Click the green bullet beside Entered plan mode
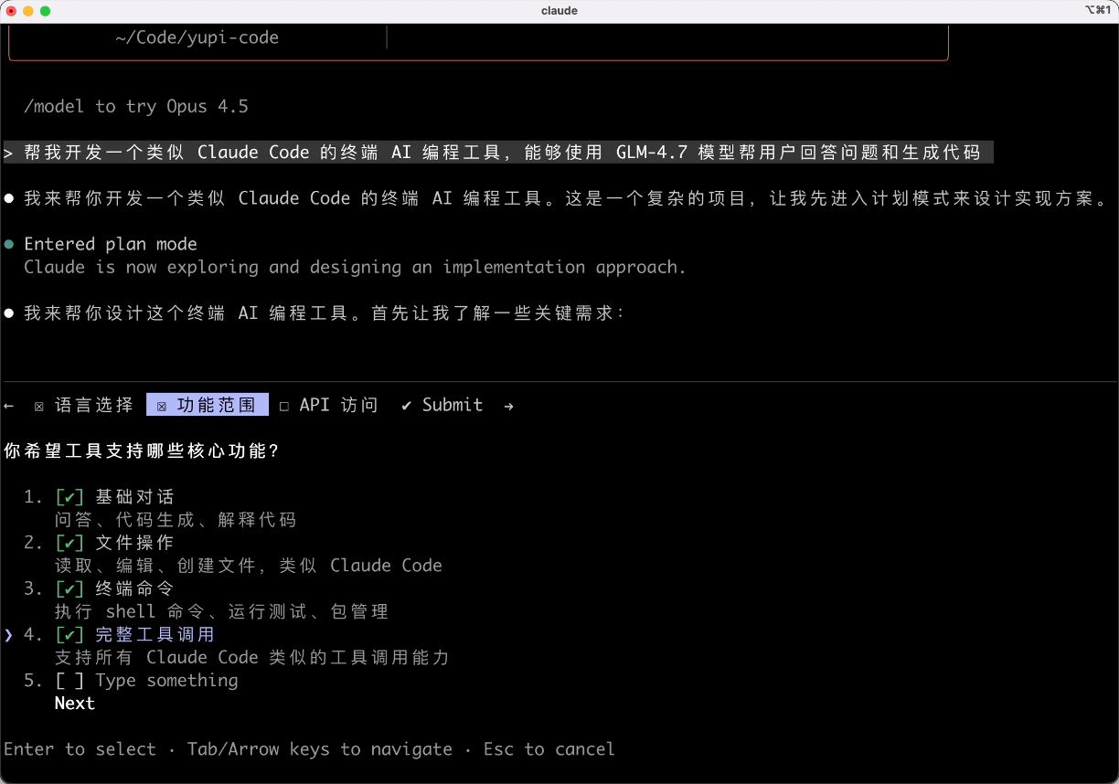 9,245
